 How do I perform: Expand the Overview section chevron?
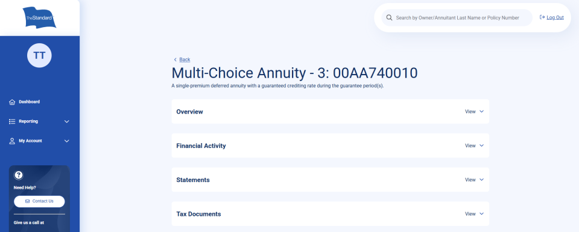481,112
